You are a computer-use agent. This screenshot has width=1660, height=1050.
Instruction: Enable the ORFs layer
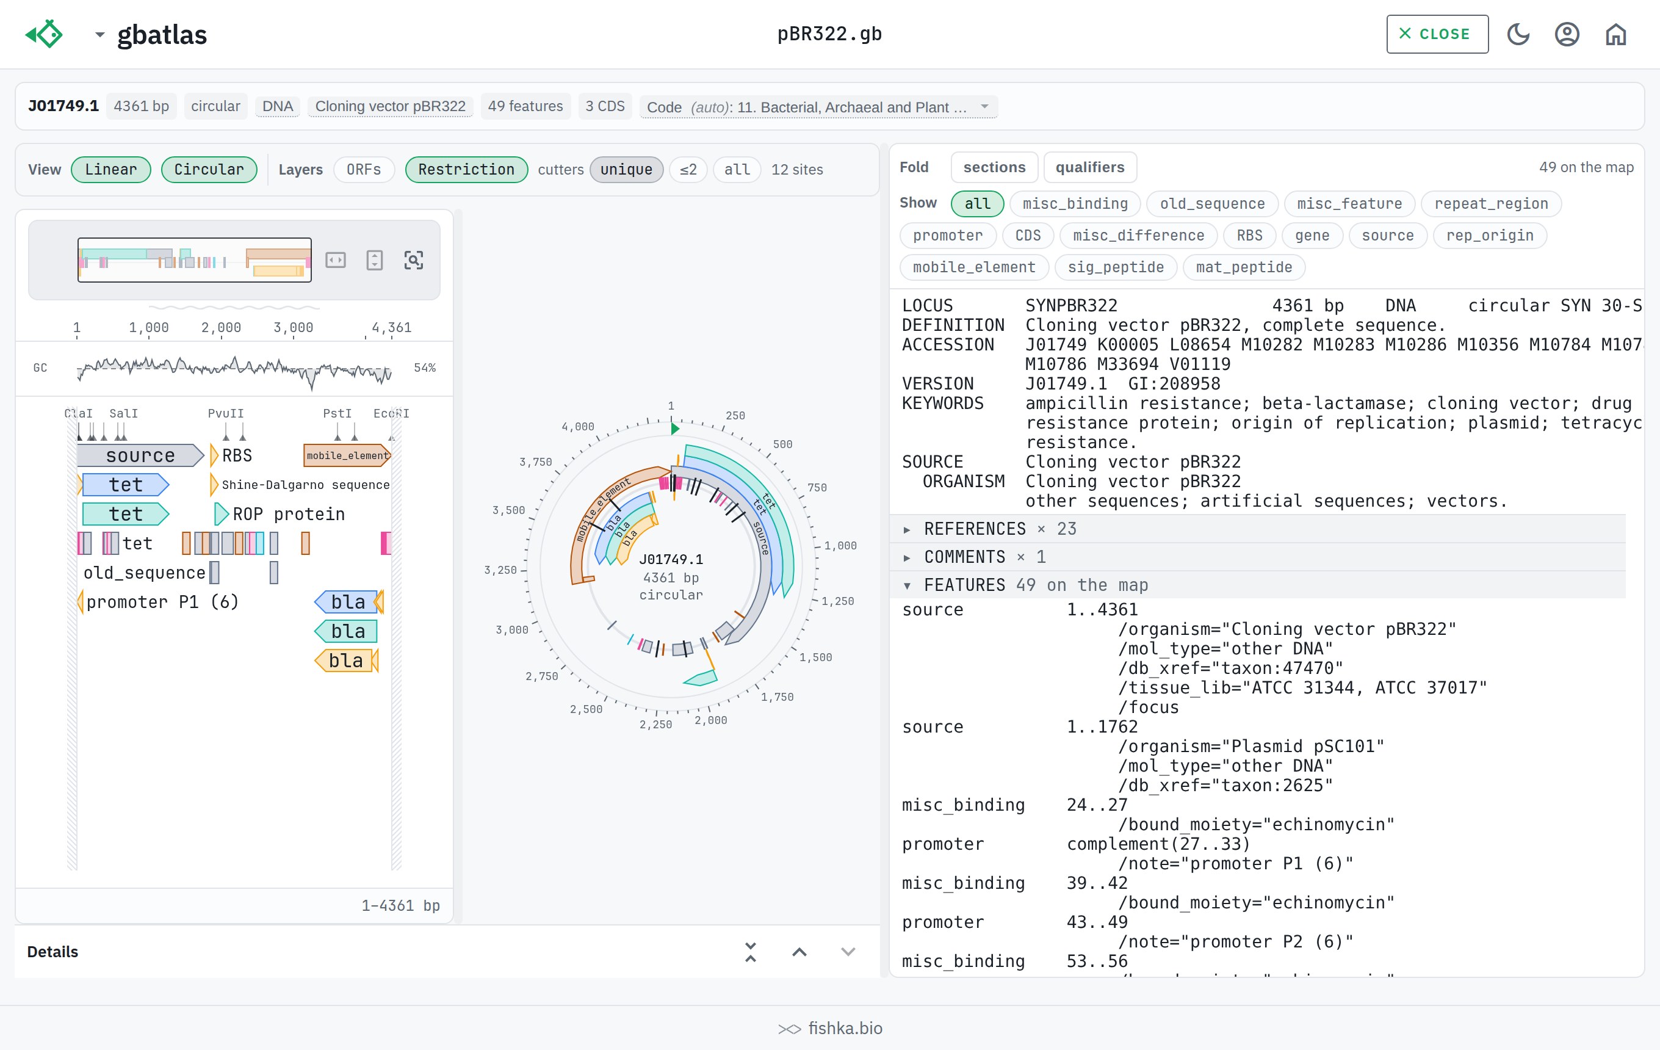coord(364,170)
